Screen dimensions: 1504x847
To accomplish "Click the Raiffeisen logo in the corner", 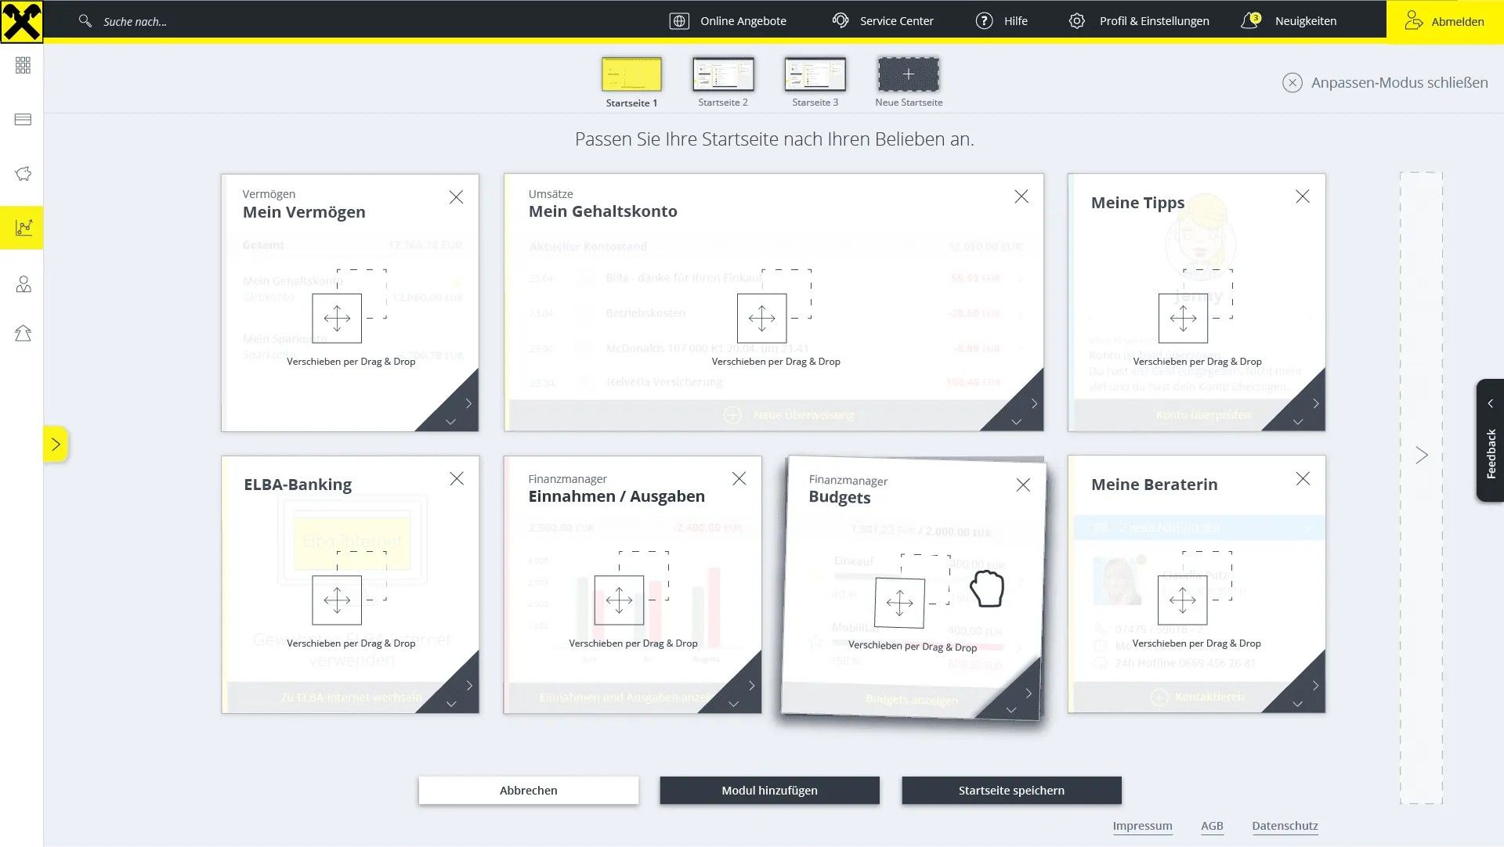I will pos(21,21).
